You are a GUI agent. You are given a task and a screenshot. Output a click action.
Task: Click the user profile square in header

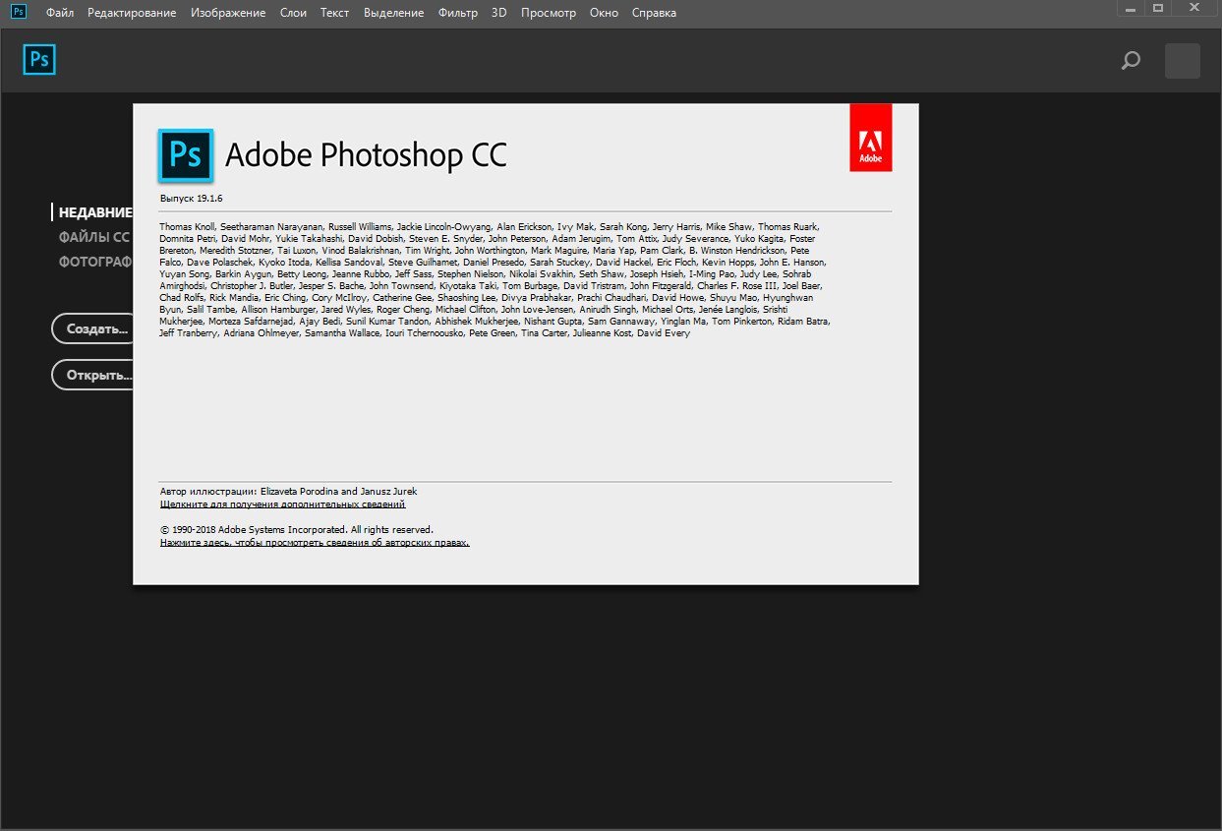(x=1182, y=61)
